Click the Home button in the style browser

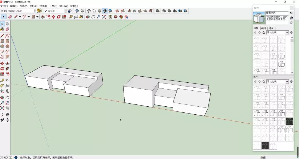pyautogui.click(x=264, y=32)
